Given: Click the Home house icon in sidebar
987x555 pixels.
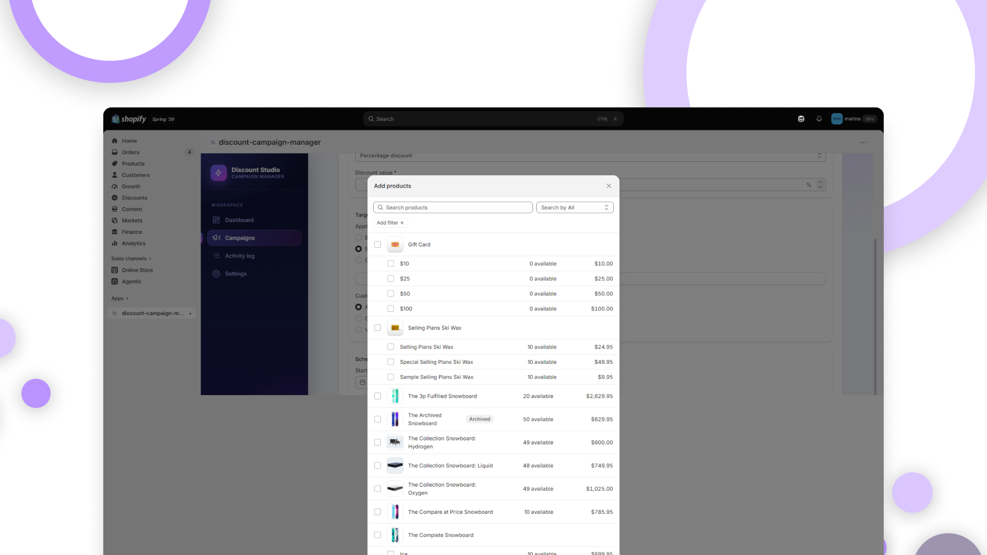Looking at the screenshot, I should pos(115,141).
